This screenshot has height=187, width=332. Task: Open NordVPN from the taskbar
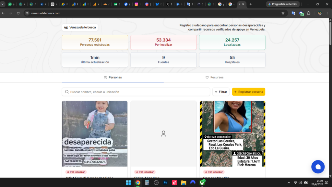[193, 182]
